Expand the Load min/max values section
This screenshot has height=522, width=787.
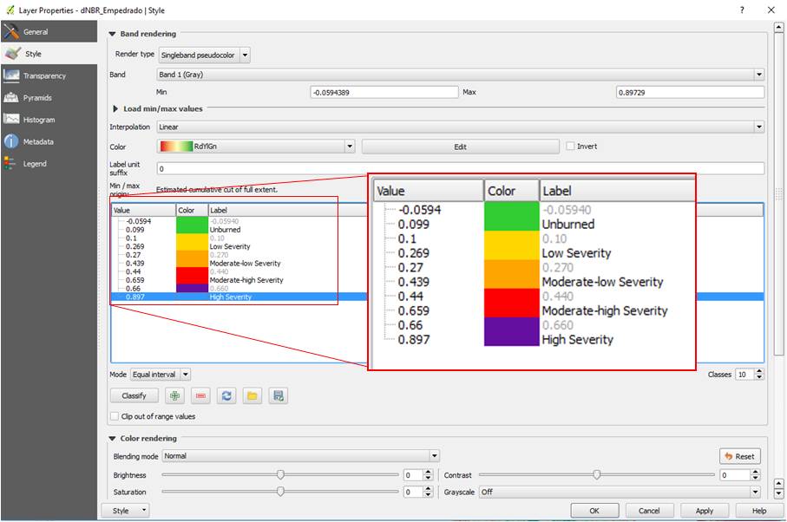tap(116, 109)
